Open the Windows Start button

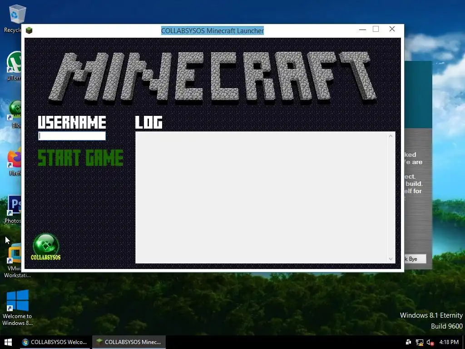click(8, 342)
